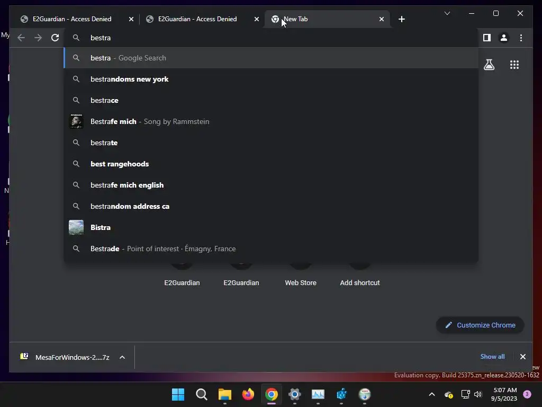The image size is (542, 407).
Task: Open the Google apps grid
Action: point(514,65)
